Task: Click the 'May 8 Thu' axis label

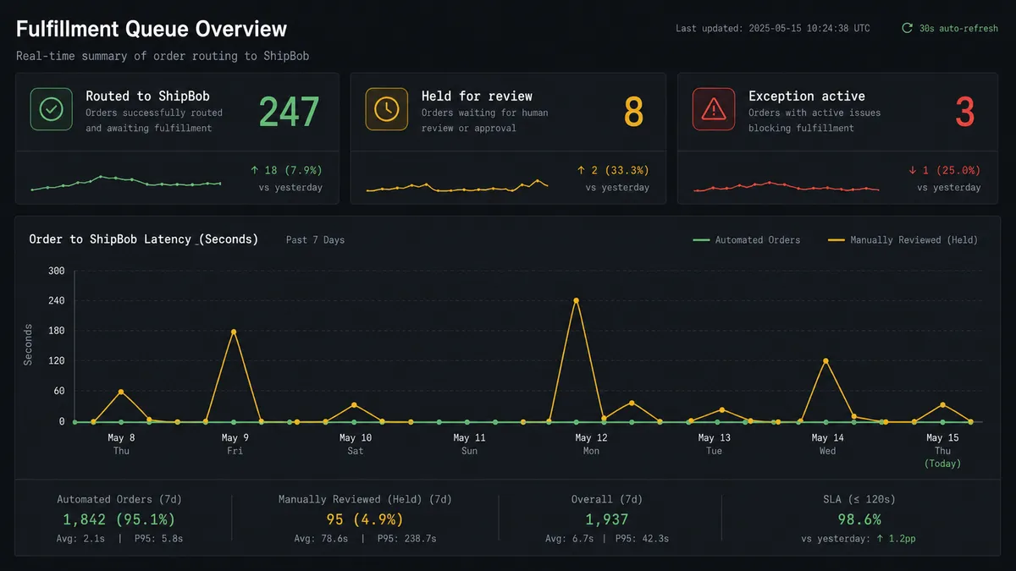Action: coord(121,444)
